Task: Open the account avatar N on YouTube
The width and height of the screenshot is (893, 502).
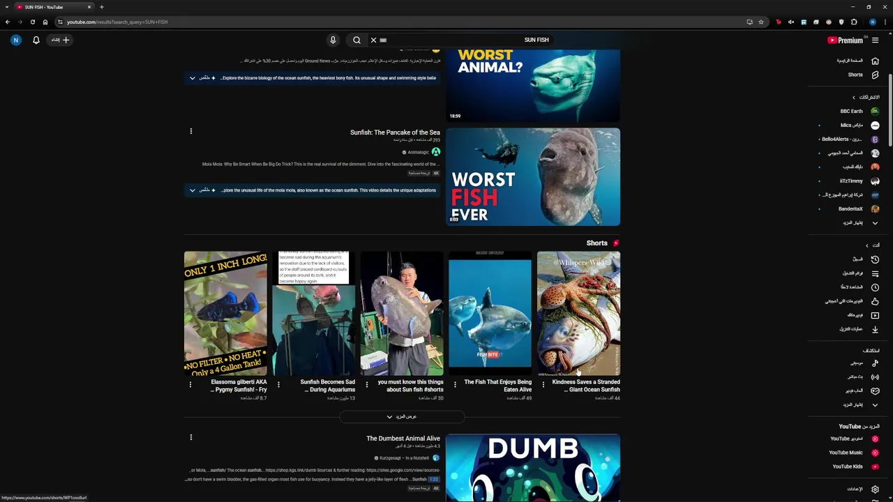Action: tap(16, 40)
